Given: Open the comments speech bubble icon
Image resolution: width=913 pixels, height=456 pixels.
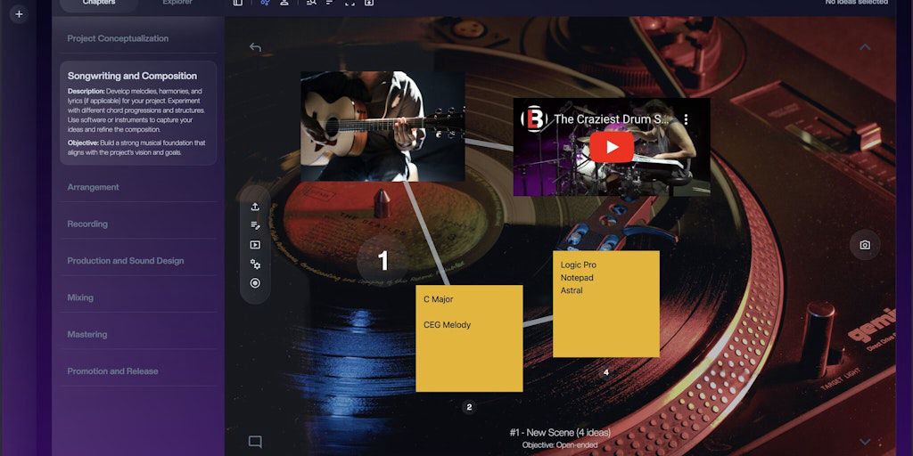Looking at the screenshot, I should click(x=255, y=442).
